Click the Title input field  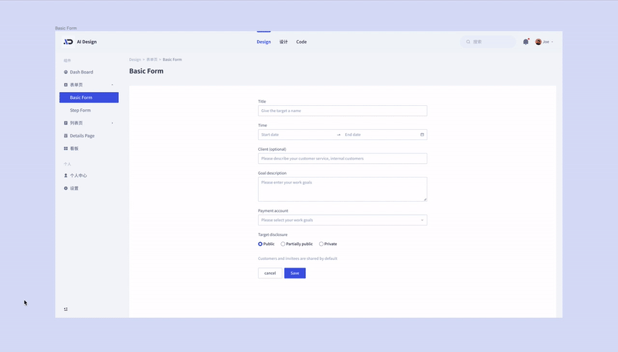(342, 111)
